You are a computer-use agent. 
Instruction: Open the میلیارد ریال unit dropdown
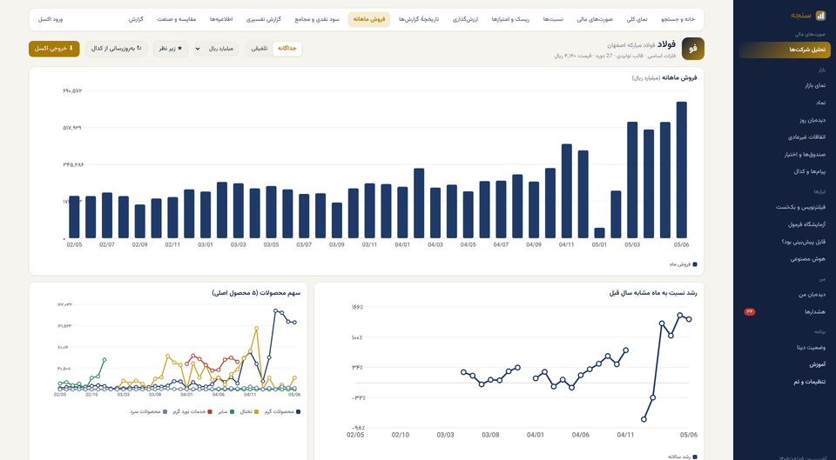pyautogui.click(x=216, y=49)
